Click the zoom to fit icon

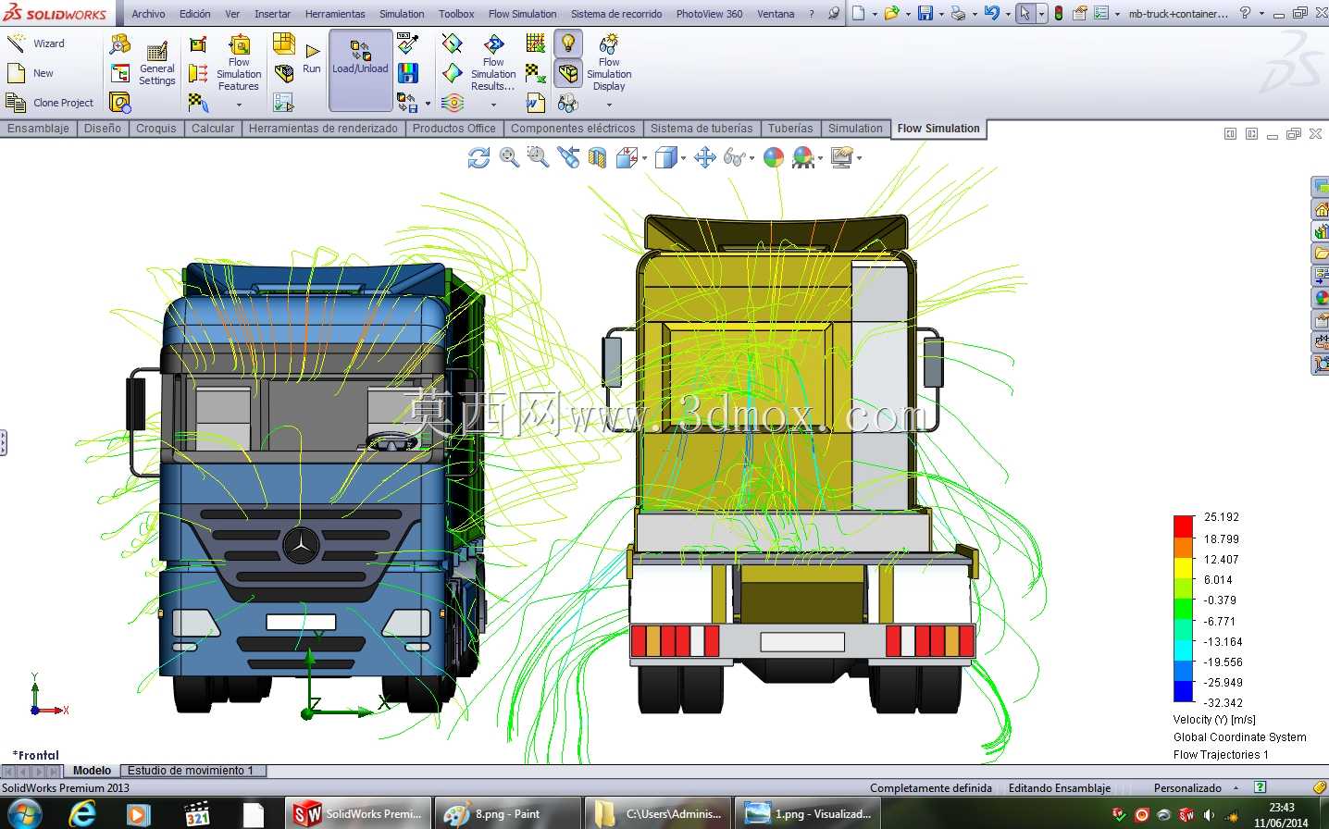(x=509, y=158)
